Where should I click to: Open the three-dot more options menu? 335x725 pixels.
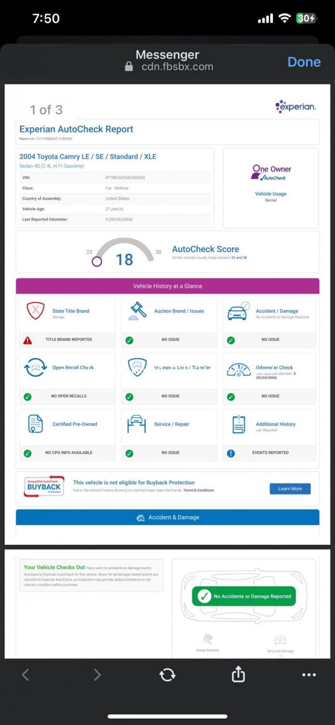[309, 674]
